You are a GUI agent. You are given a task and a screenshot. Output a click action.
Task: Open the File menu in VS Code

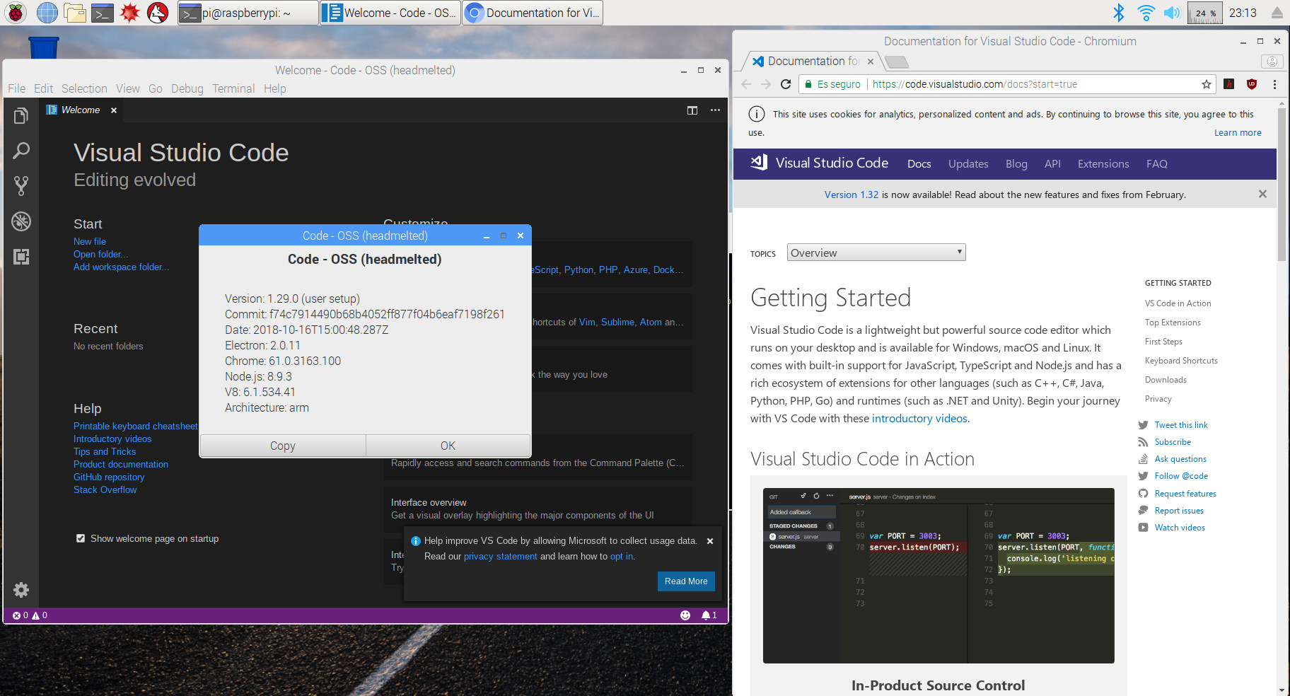[x=17, y=88]
